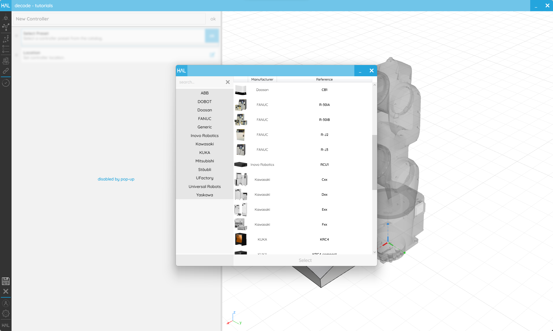The image size is (553, 331).
Task: Filter catalog by Yaskawa manufacturer
Action: point(205,195)
